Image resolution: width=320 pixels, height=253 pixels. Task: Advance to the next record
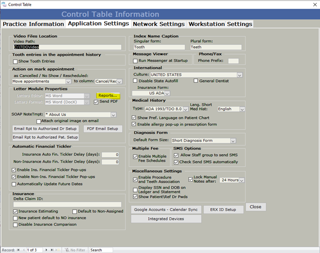coord(46,250)
